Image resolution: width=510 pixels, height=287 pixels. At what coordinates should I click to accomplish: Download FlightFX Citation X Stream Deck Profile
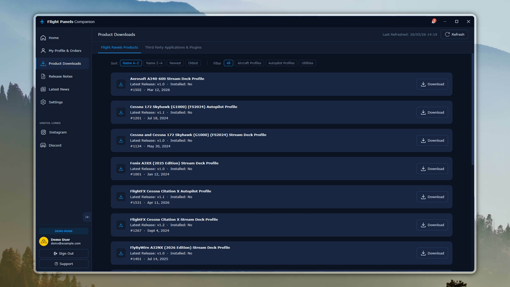(432, 225)
